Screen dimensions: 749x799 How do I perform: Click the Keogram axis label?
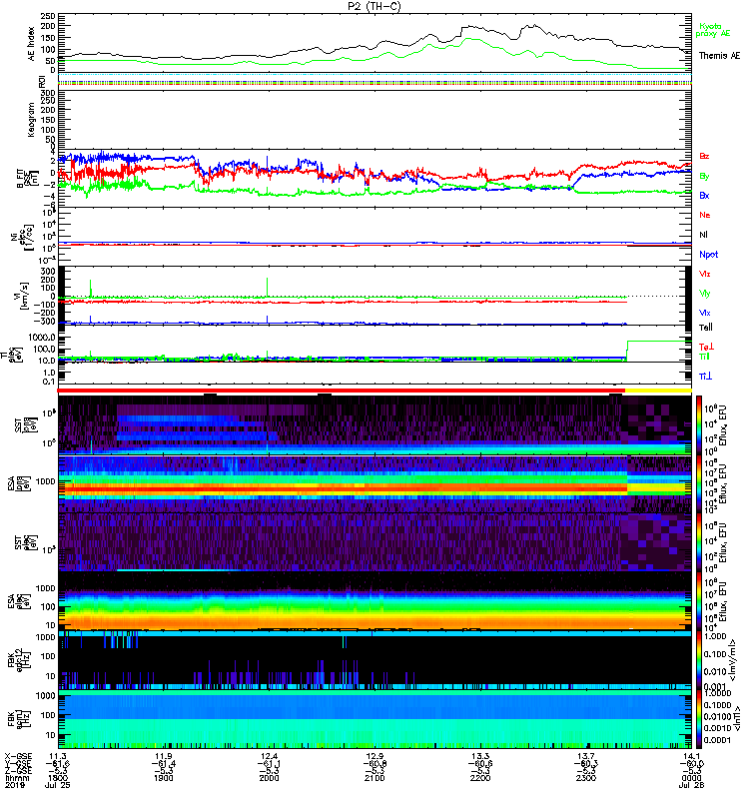[31, 120]
